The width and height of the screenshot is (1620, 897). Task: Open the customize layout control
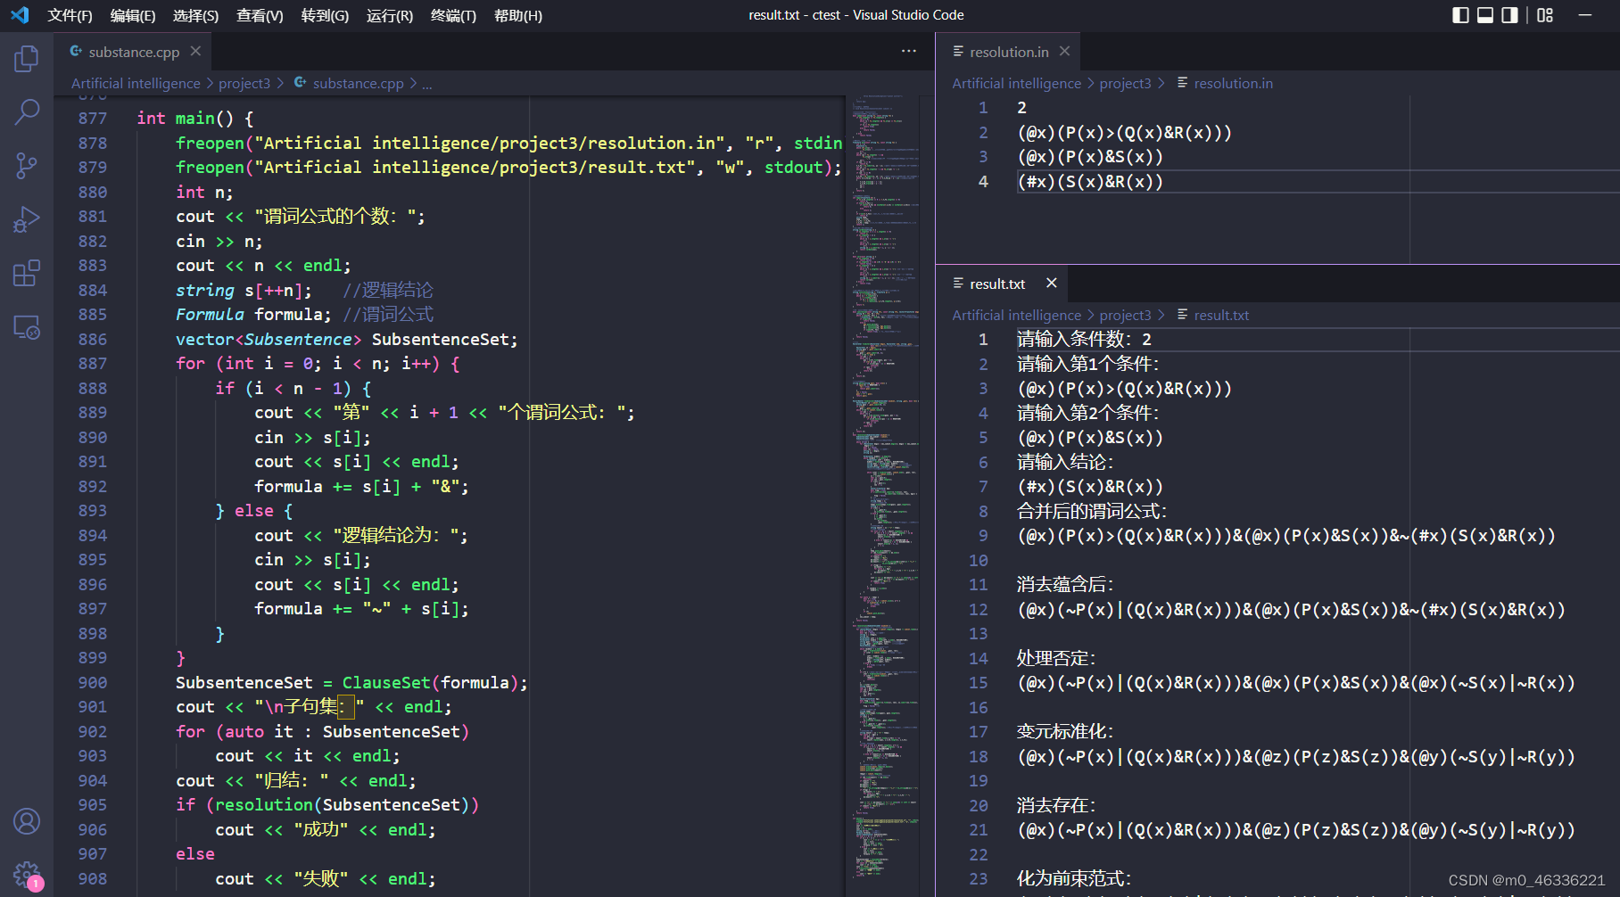[1545, 15]
